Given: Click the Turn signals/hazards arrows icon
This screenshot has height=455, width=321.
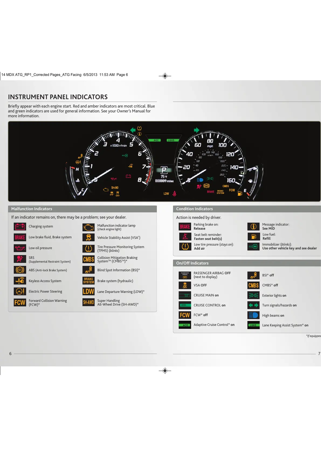Looking at the screenshot, I should [x=253, y=305].
